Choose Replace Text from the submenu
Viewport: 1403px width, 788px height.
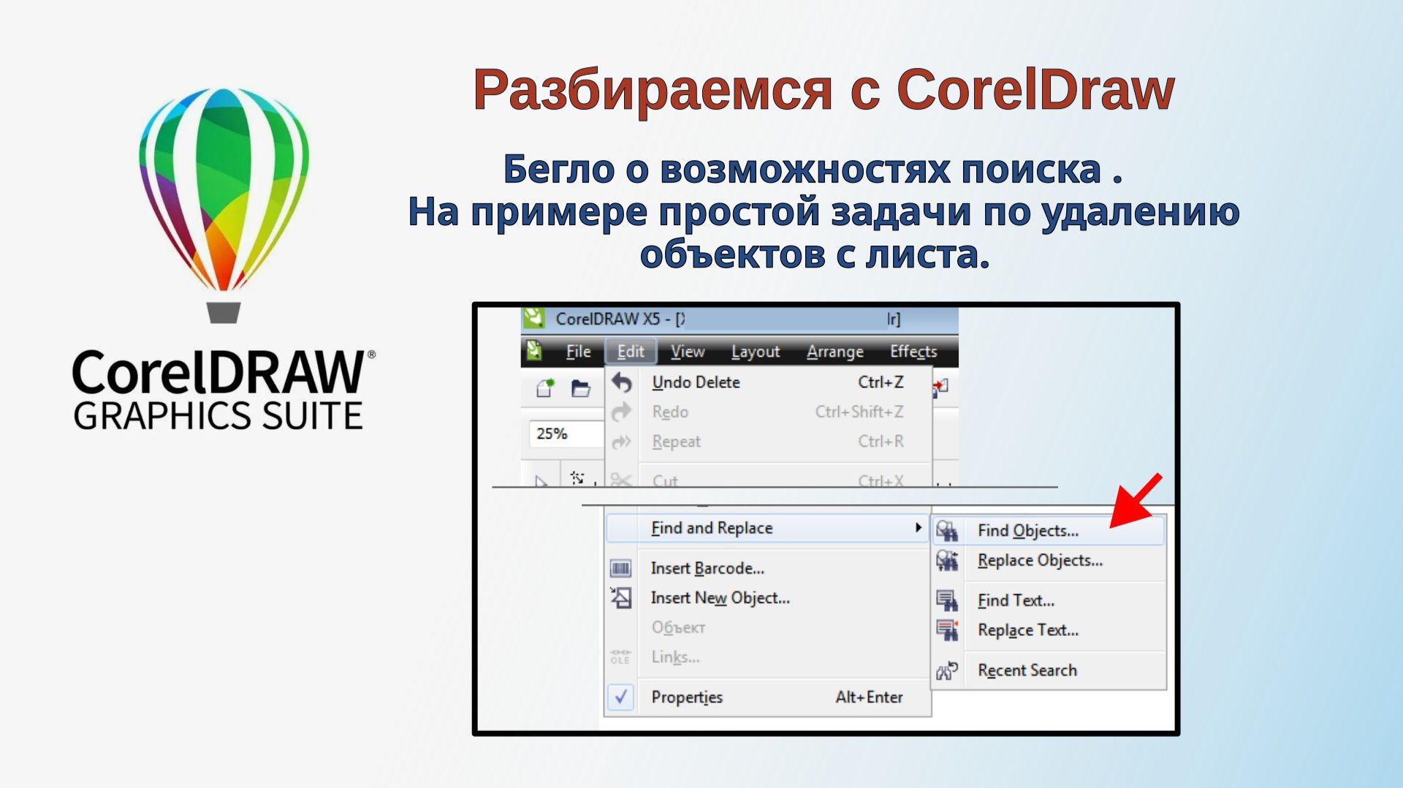coord(1027,629)
